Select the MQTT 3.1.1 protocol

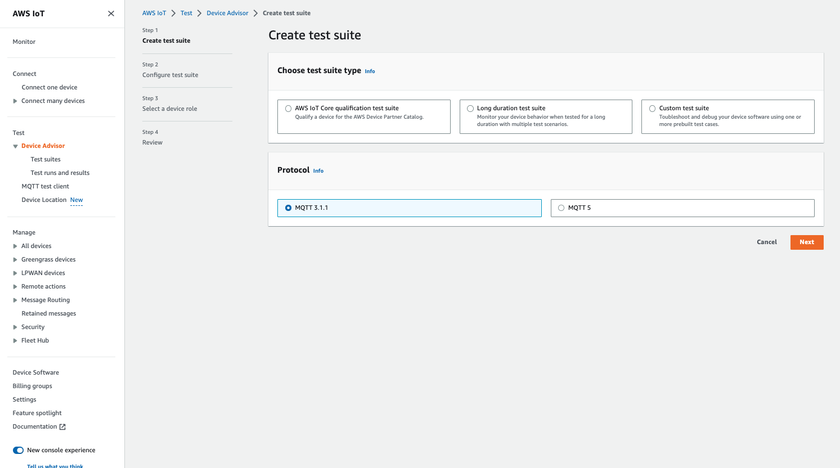[288, 208]
